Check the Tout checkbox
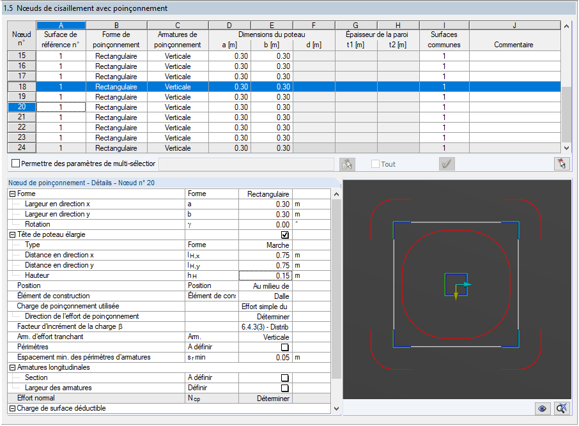Image resolution: width=579 pixels, height=426 pixels. (x=375, y=164)
